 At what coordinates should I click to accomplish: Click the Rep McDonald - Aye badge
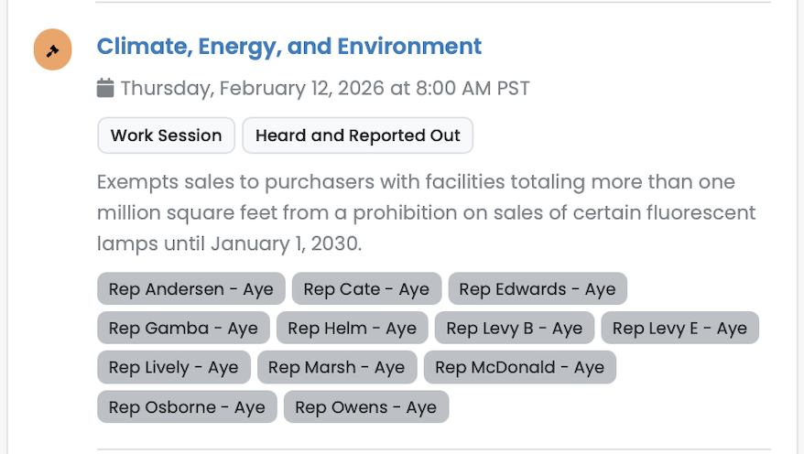point(520,368)
